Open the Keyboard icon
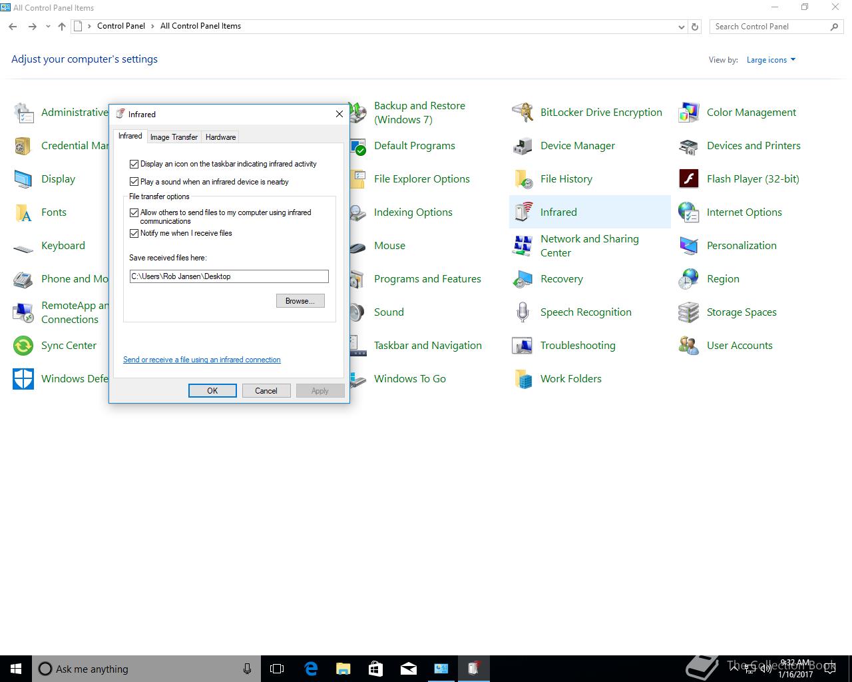The width and height of the screenshot is (852, 682). click(x=24, y=248)
